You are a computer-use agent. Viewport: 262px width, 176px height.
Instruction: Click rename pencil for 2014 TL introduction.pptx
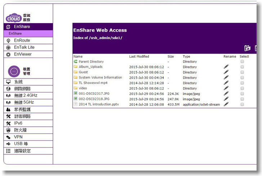click(x=226, y=104)
